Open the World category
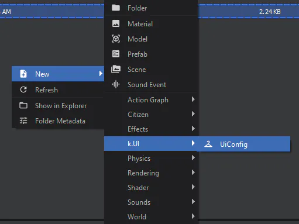The width and height of the screenshot is (299, 224). [x=151, y=216]
